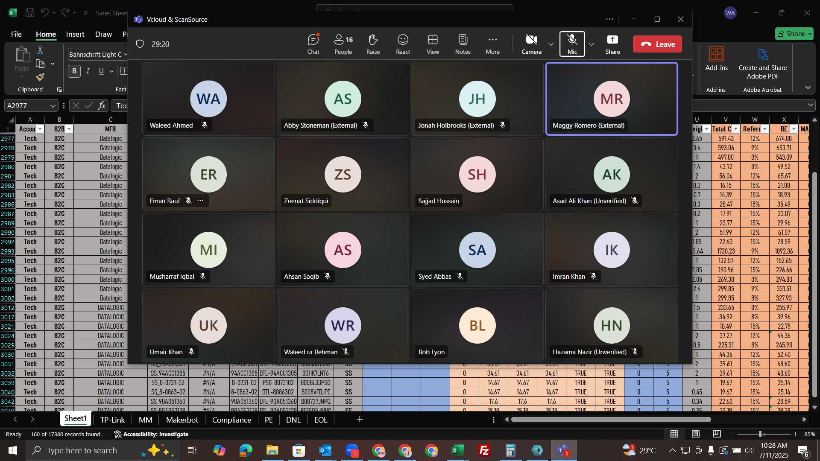Screen dimensions: 820x461
Task: Click the Share button in Excel
Action: pyautogui.click(x=794, y=34)
